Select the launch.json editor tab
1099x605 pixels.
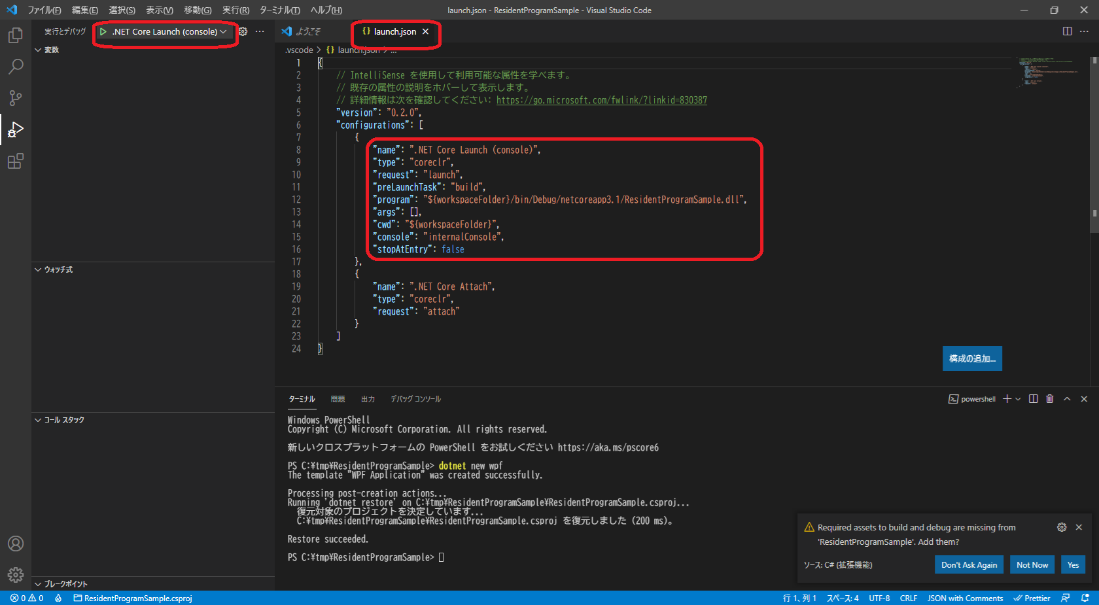pyautogui.click(x=395, y=31)
